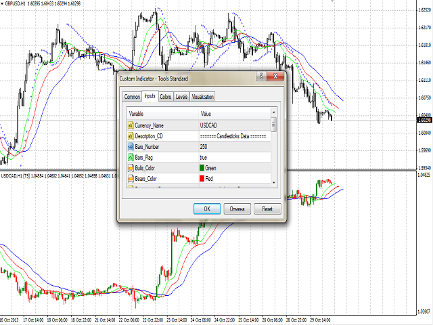Click the 1.62520 price scale label
433x325 pixels.
[424, 10]
